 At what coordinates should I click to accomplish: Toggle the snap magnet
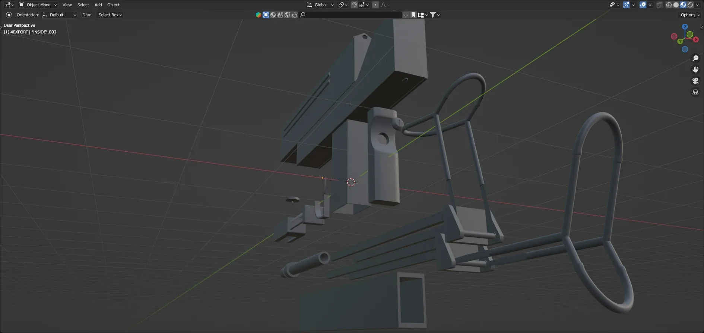click(354, 5)
